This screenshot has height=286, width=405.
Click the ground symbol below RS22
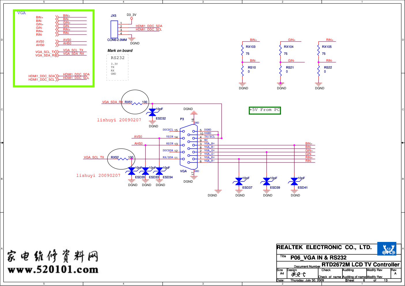coord(318,84)
